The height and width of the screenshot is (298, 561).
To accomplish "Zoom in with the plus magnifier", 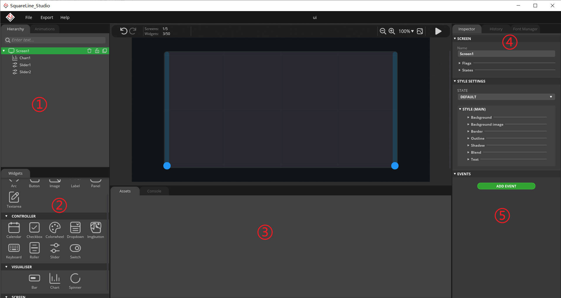I will 392,31.
